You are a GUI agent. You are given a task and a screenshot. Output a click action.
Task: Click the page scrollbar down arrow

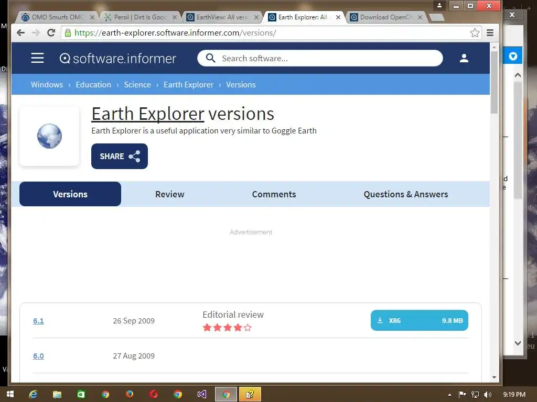[494, 377]
